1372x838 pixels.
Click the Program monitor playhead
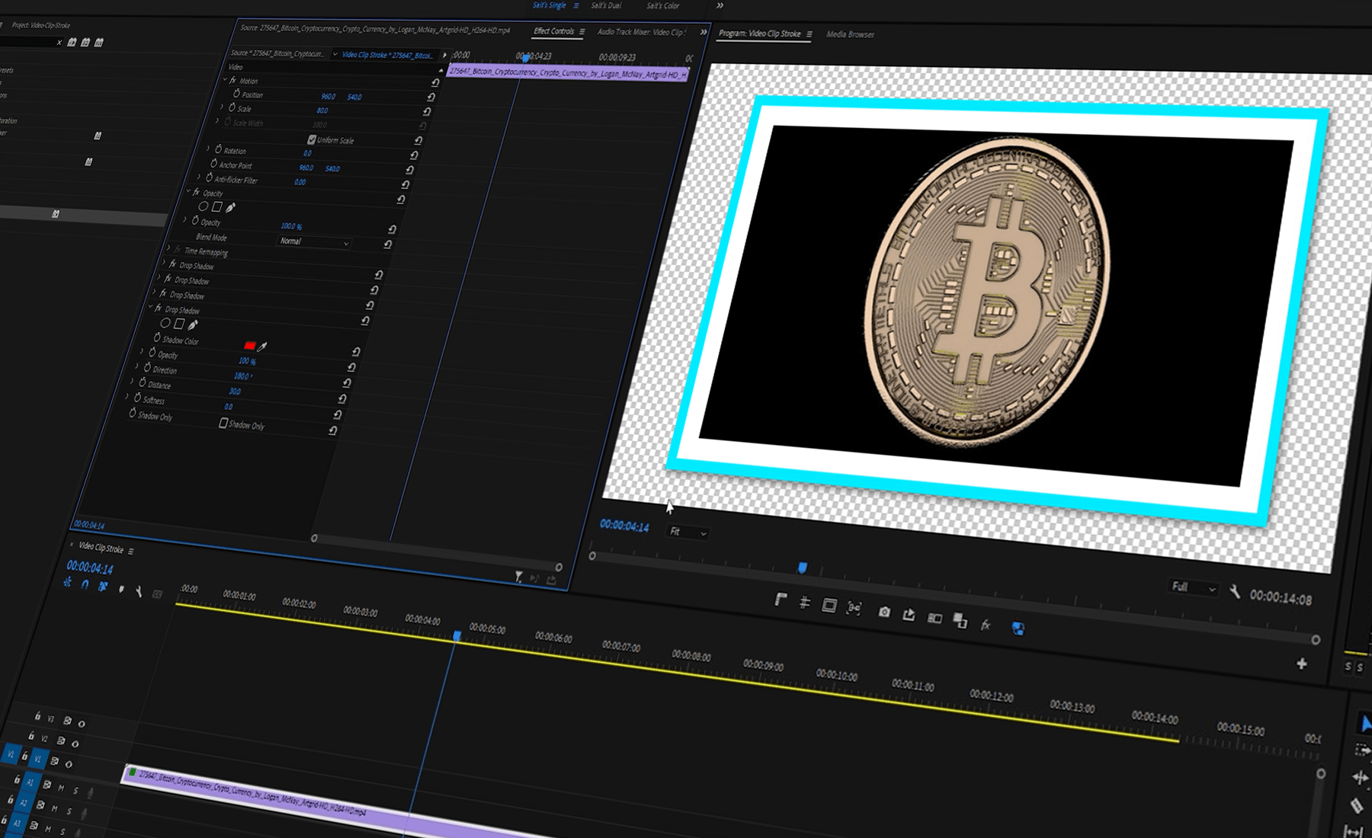click(x=802, y=568)
